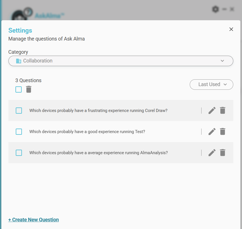Tick the Test question checkbox
Image resolution: width=242 pixels, height=229 pixels.
19,132
